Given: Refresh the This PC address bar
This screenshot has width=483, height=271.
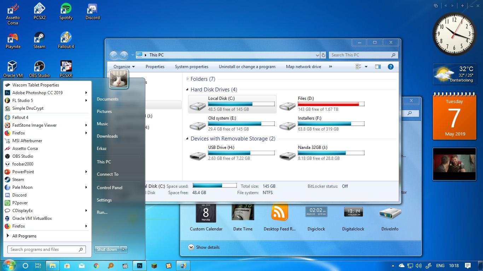Looking at the screenshot, I should pyautogui.click(x=323, y=55).
